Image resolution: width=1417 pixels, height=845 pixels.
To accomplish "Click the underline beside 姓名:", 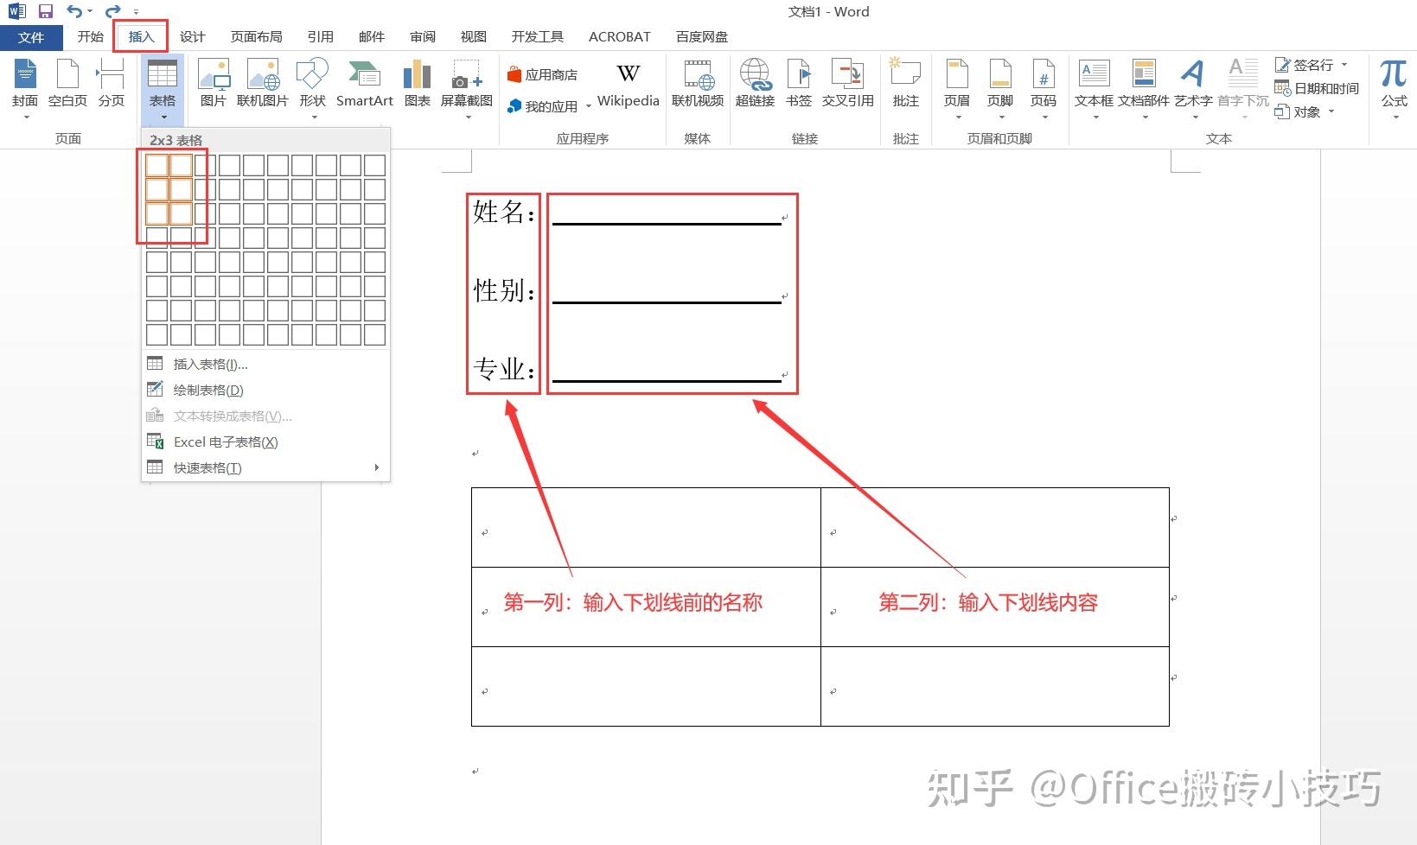I will pyautogui.click(x=667, y=224).
